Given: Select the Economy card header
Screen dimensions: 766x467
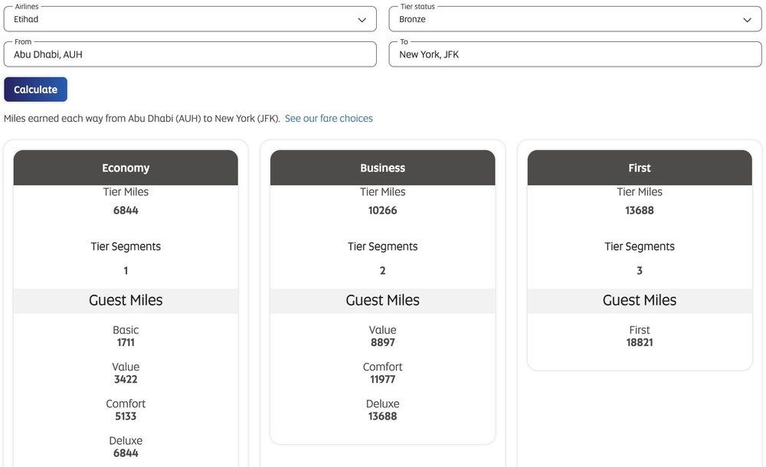Looking at the screenshot, I should 126,168.
